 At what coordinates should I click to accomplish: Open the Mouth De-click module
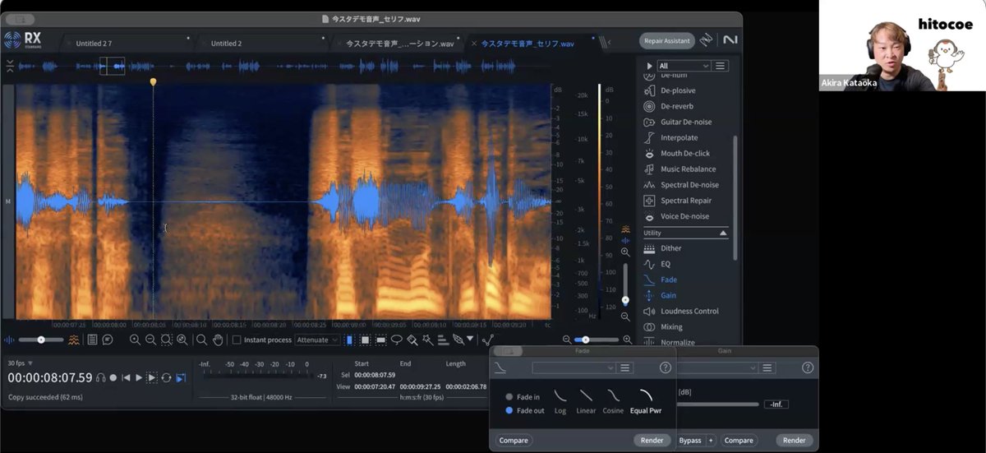677,153
